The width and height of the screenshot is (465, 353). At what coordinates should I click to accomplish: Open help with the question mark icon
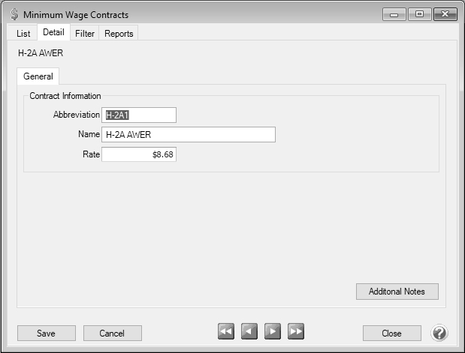[439, 333]
